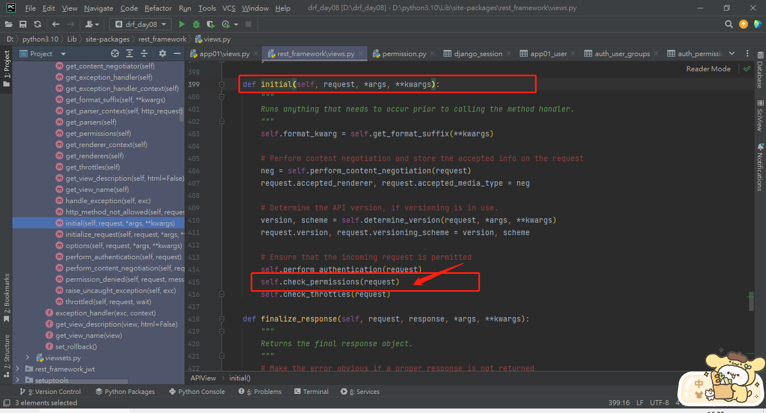Click the APIView breadcrumb below the editor
This screenshot has width=766, height=413.
coord(203,378)
